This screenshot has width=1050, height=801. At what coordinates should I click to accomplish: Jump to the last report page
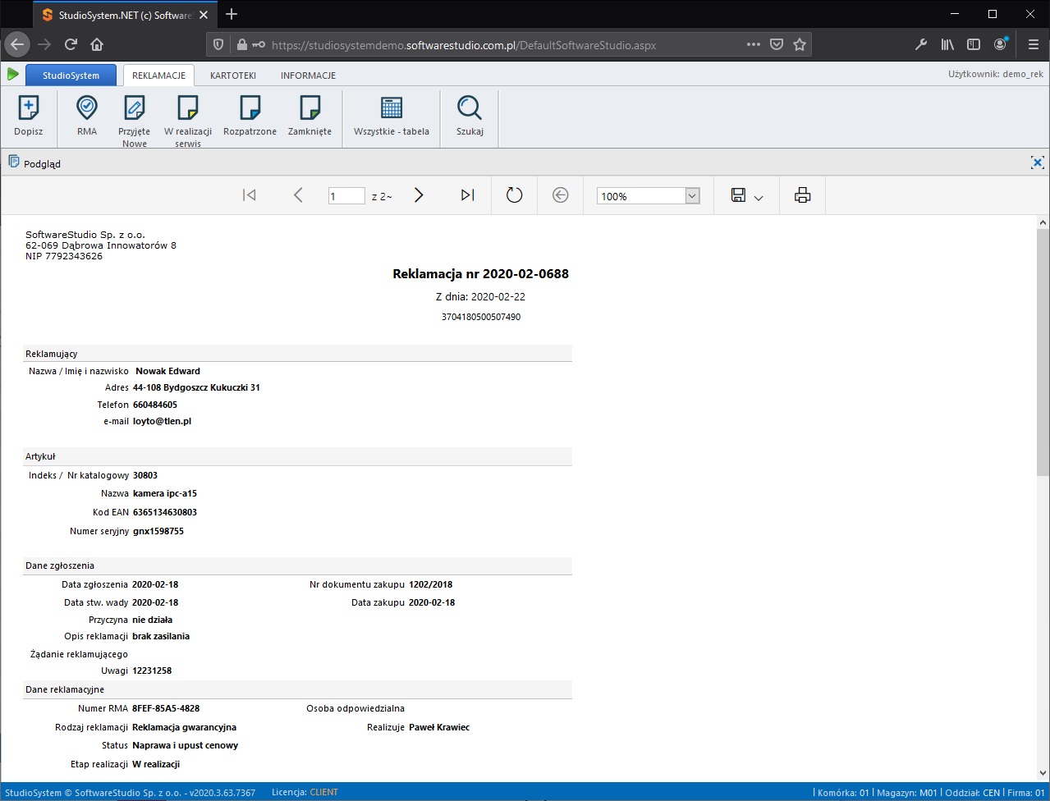tap(467, 195)
